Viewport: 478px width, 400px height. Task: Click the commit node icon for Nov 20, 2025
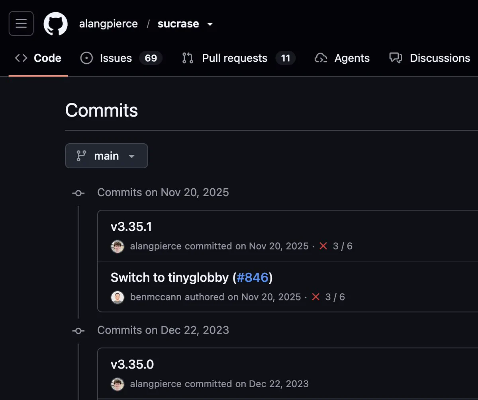(x=78, y=193)
